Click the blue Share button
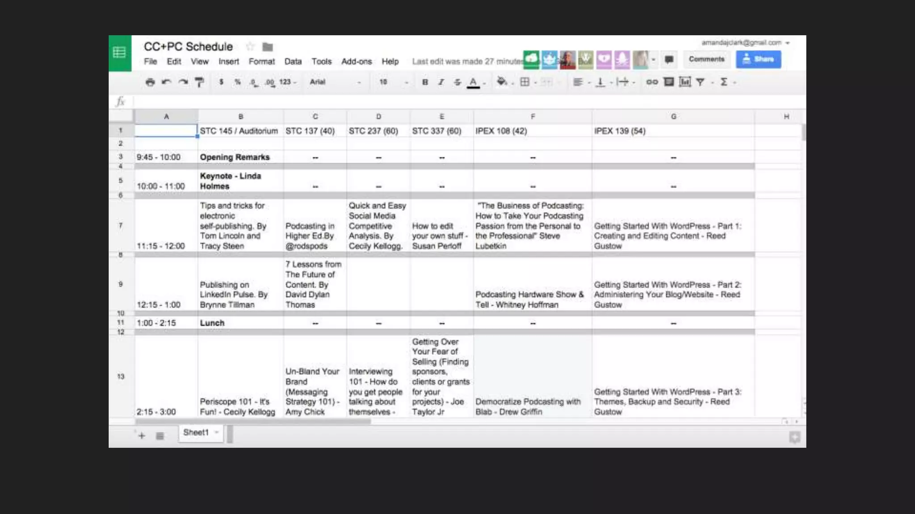915x514 pixels. 758,59
